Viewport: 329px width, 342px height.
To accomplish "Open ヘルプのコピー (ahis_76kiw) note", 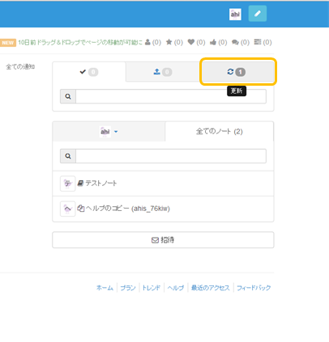I will point(163,209).
